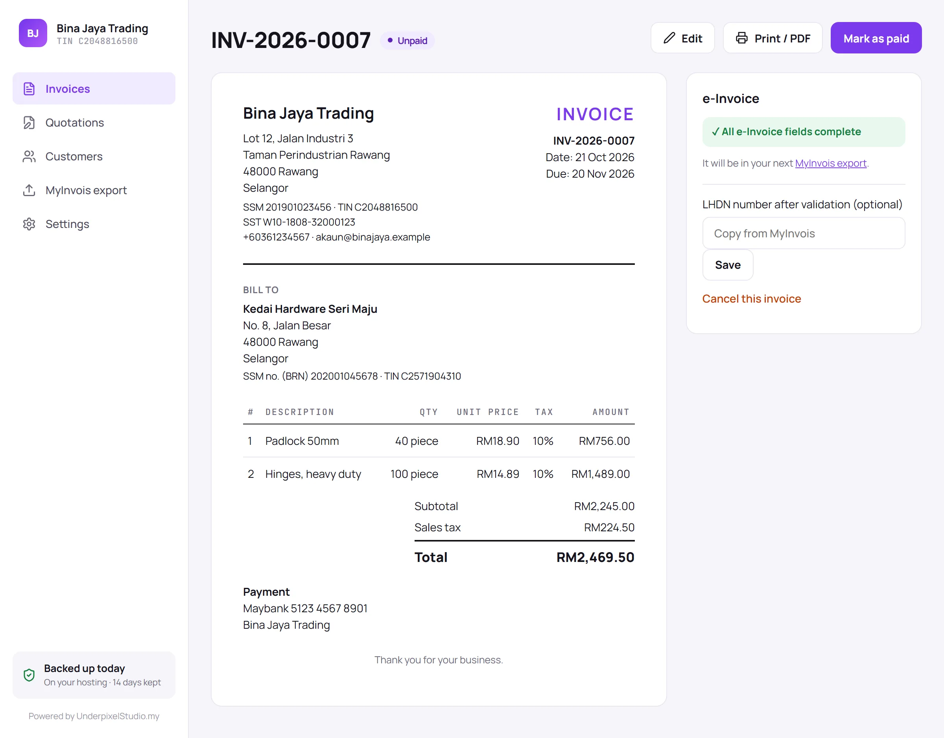Click the Edit button
944x738 pixels.
682,38
